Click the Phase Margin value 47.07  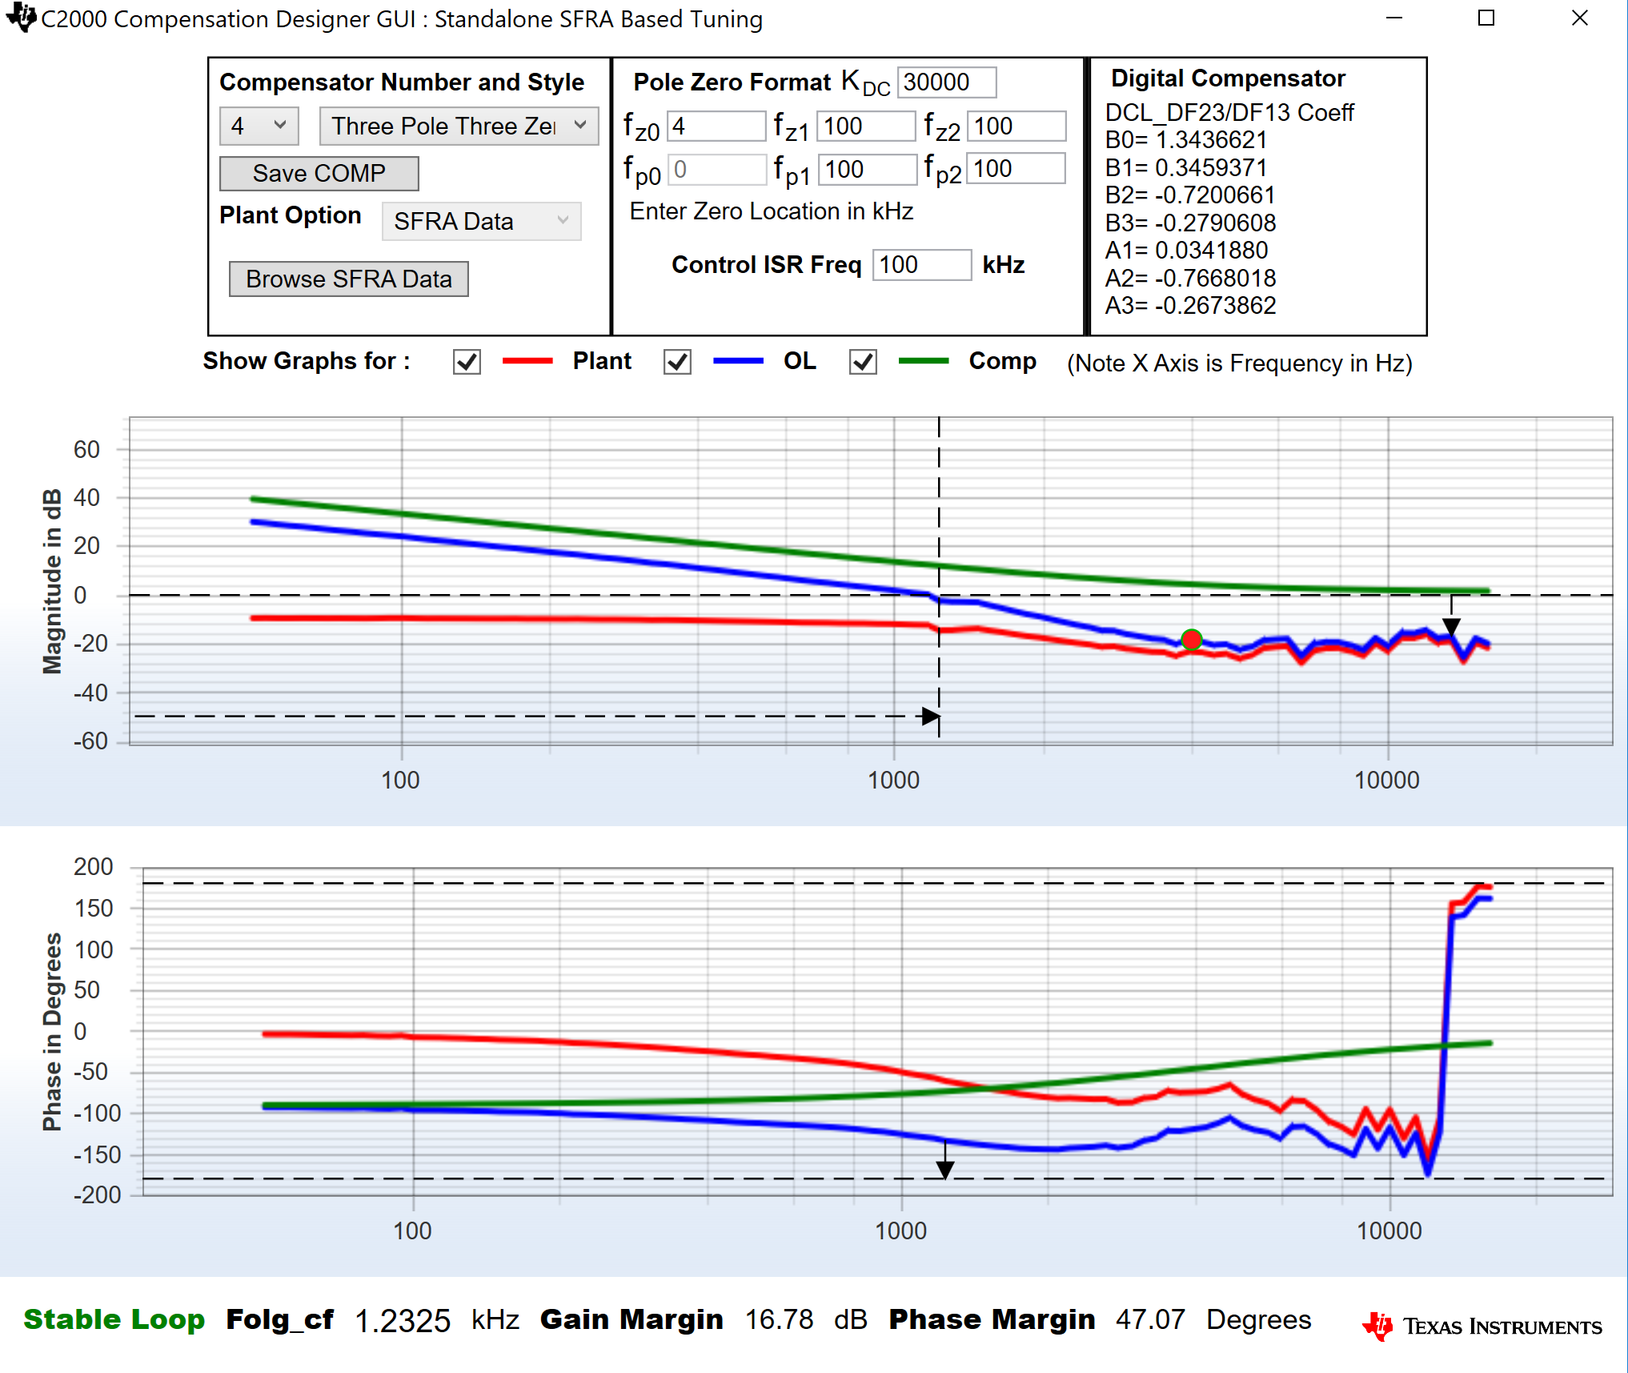coord(1150,1319)
